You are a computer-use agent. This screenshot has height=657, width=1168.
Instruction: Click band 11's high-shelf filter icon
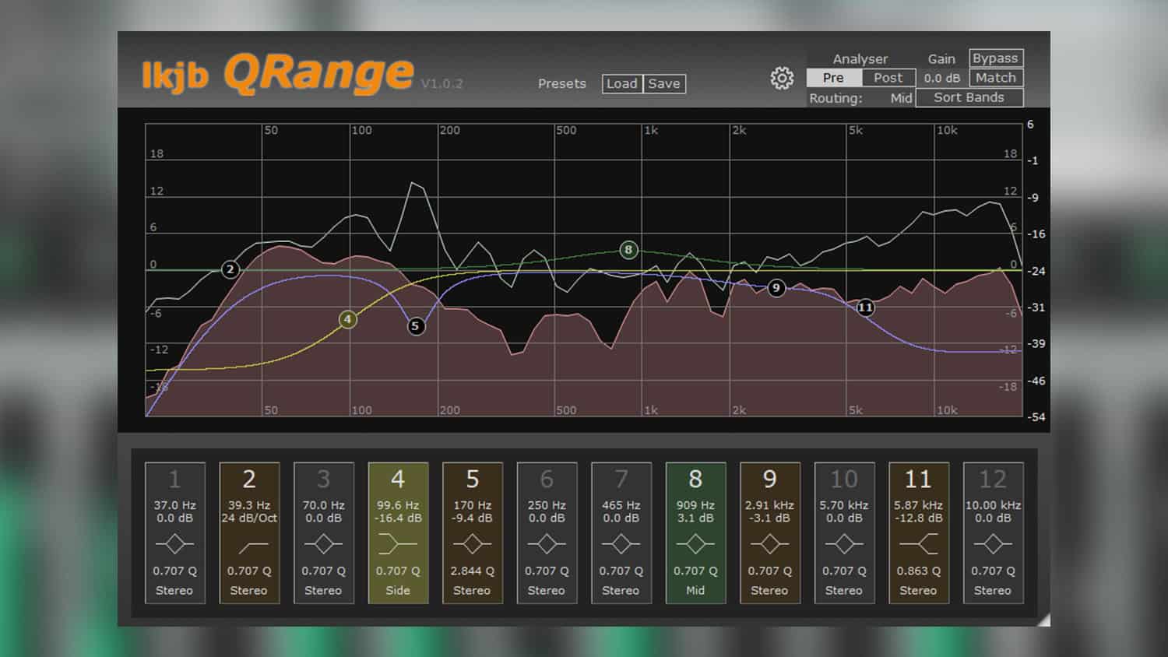tap(919, 543)
